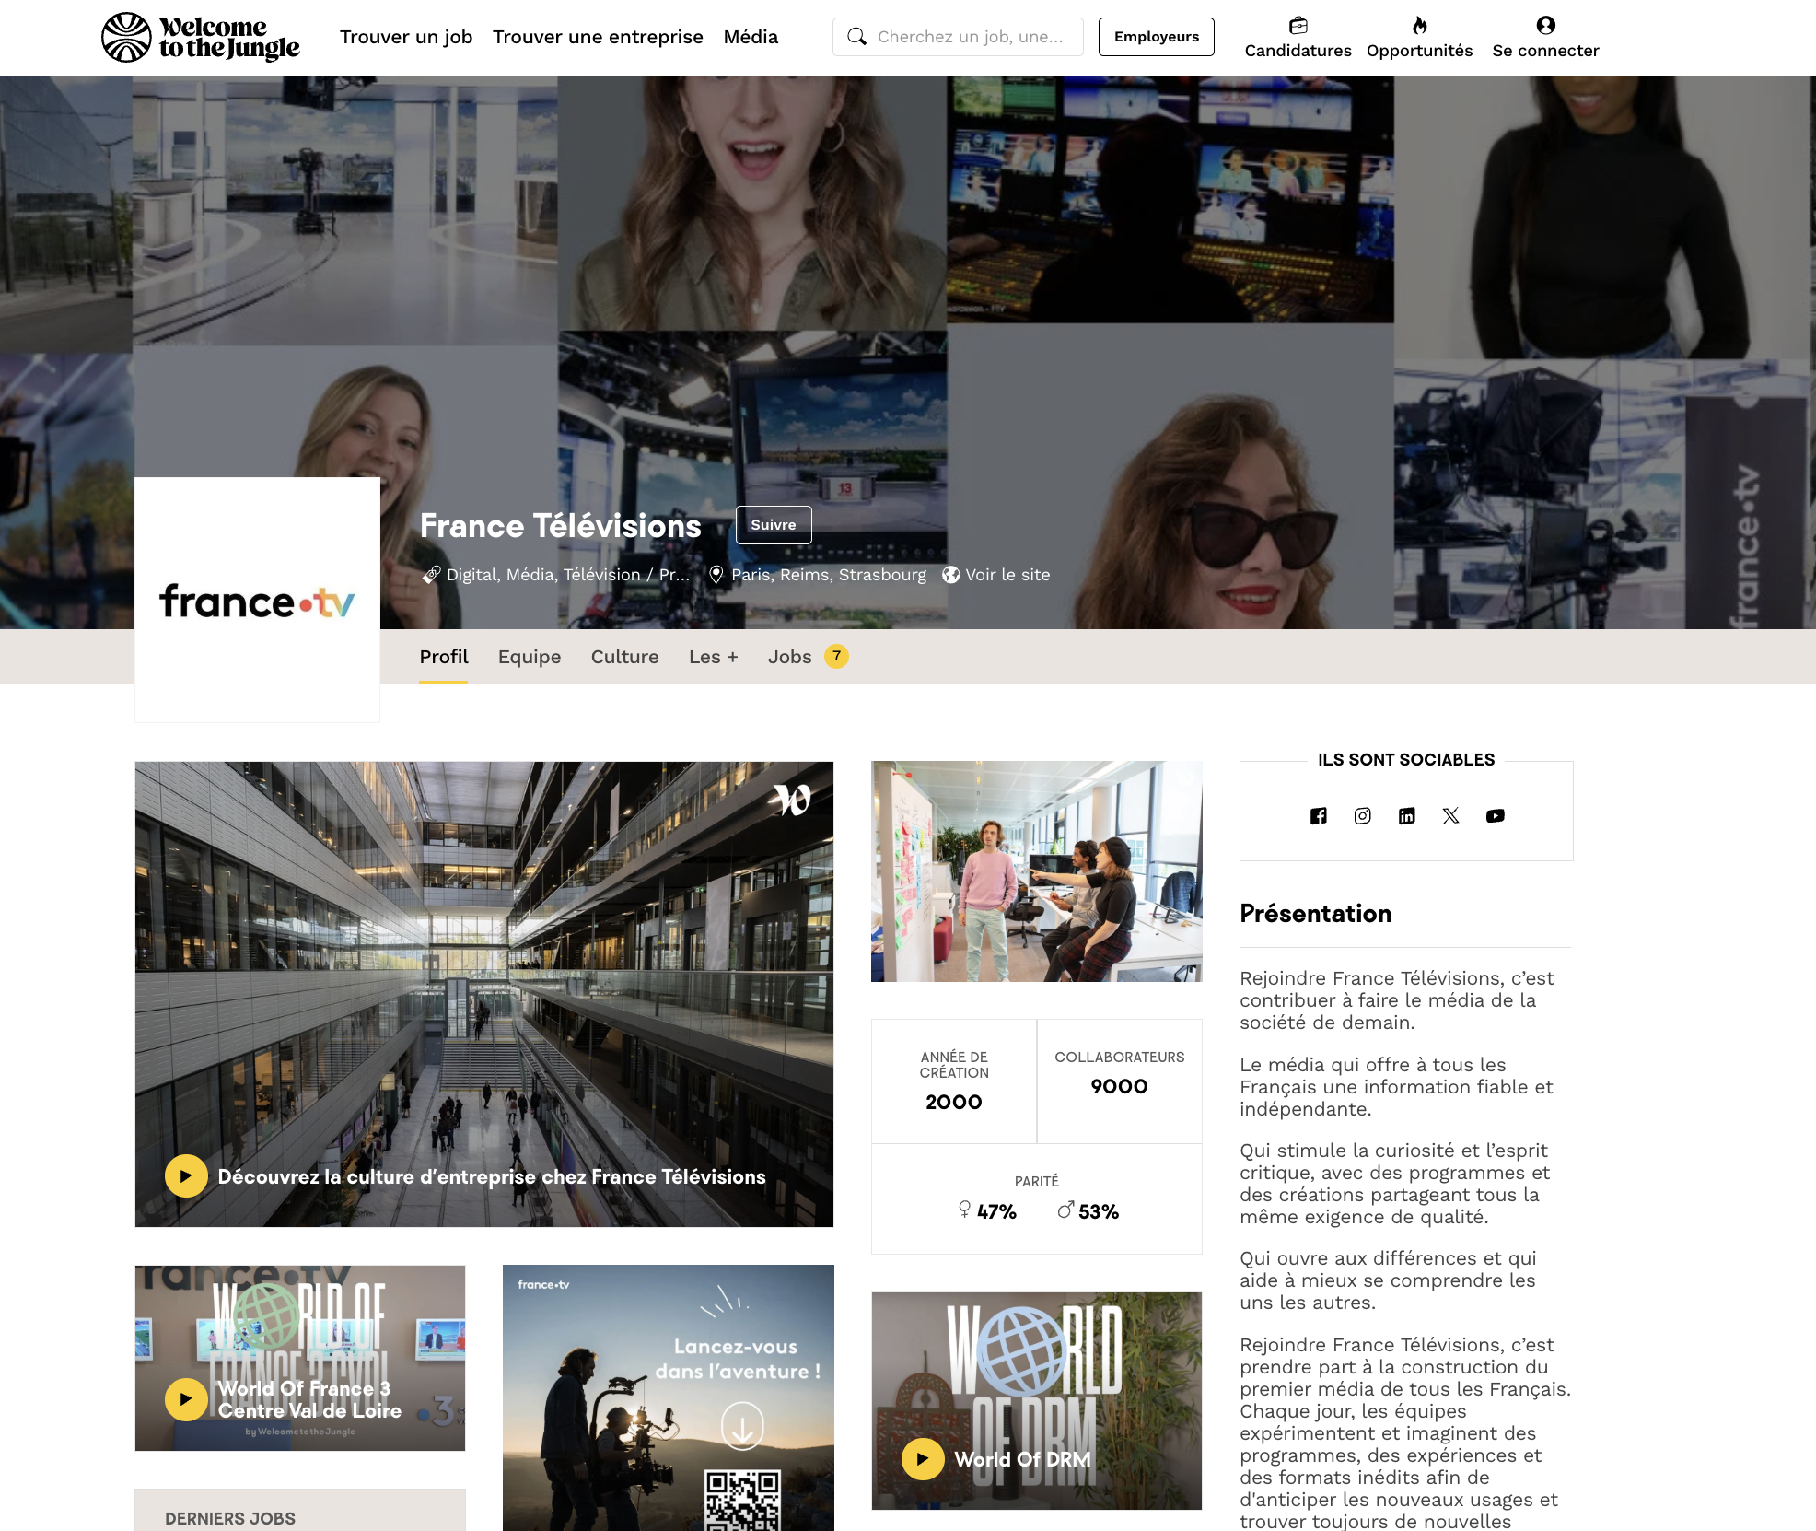Open France Télévisions X profile
Image resolution: width=1816 pixels, height=1531 pixels.
(1450, 815)
